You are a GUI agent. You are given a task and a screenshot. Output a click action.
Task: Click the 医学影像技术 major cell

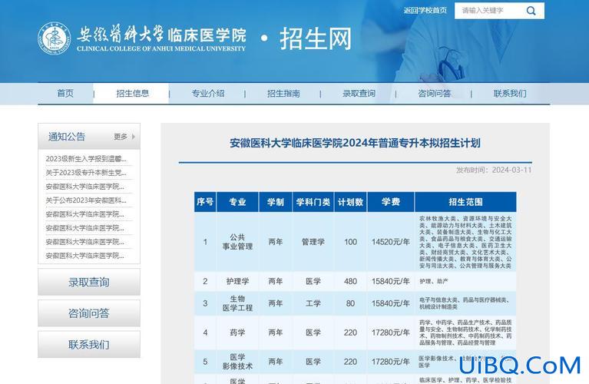(x=237, y=362)
